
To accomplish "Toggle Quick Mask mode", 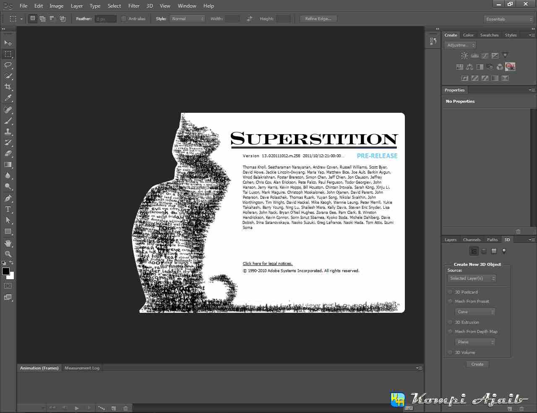I will point(8,286).
